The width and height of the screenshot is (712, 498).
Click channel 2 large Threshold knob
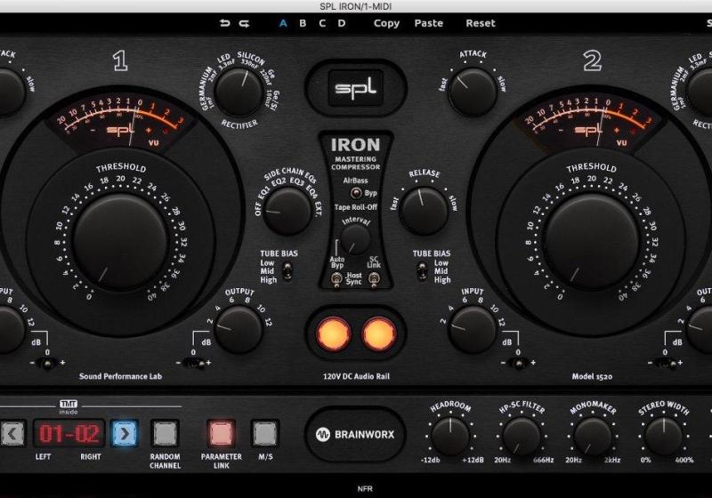click(591, 242)
